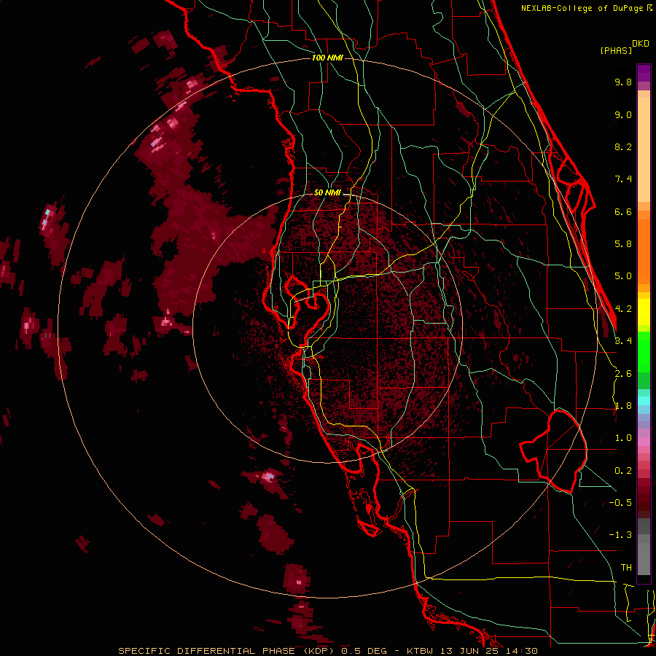Select the 1.0 value on color scale

pyautogui.click(x=623, y=439)
